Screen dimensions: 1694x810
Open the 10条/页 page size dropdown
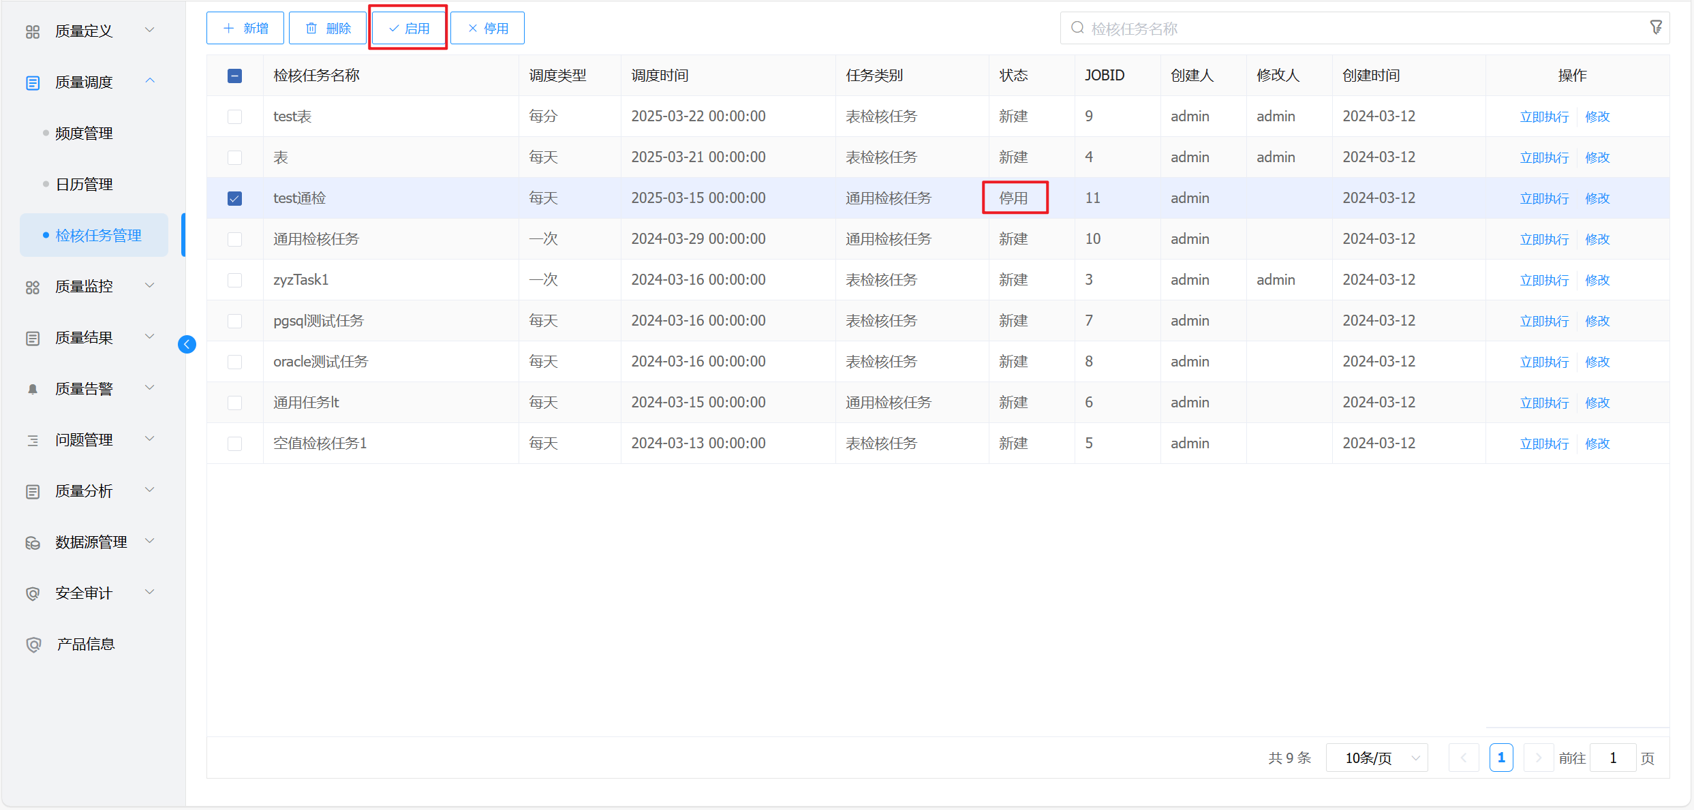pyautogui.click(x=1376, y=758)
